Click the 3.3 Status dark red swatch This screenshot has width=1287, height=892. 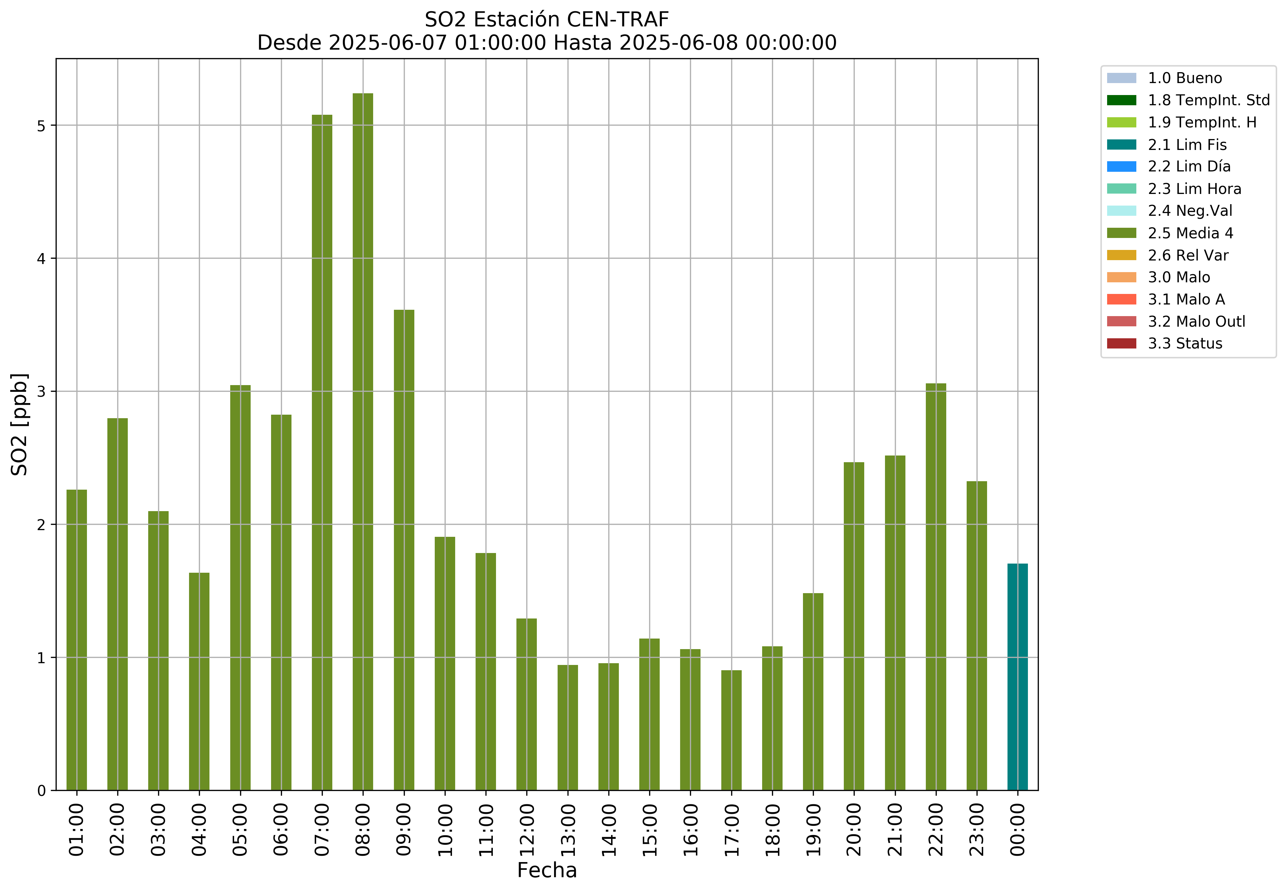coord(1121,343)
